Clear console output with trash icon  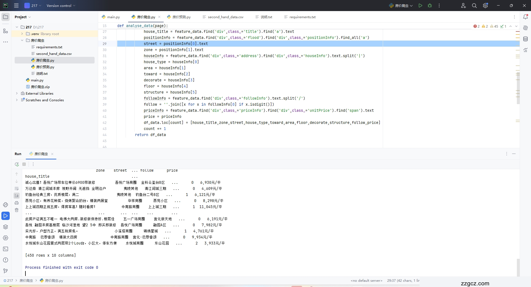(17, 210)
